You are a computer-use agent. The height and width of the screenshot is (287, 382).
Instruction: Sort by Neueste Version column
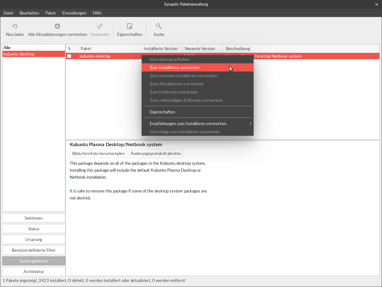pyautogui.click(x=203, y=49)
